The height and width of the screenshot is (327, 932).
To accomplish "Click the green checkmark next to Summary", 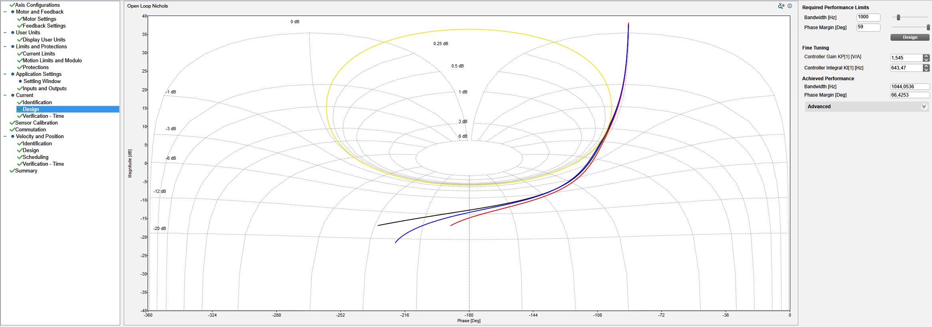I will pyautogui.click(x=12, y=171).
